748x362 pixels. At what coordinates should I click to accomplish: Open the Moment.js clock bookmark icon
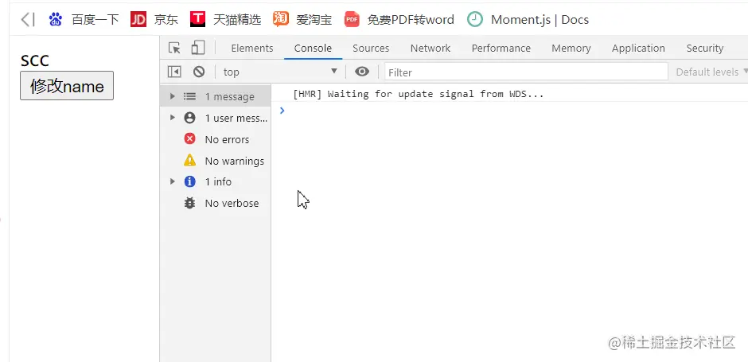474,20
